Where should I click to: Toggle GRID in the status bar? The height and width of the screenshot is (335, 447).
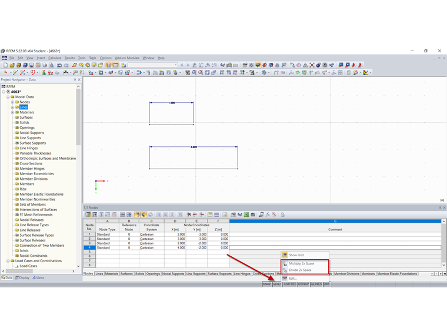(x=277, y=284)
